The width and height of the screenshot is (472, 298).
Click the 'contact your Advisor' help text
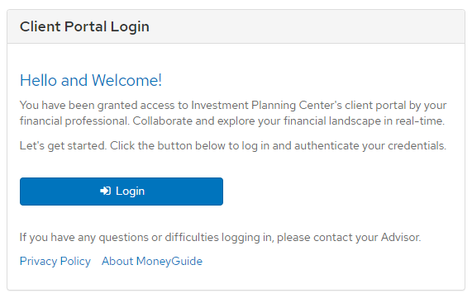(367, 238)
